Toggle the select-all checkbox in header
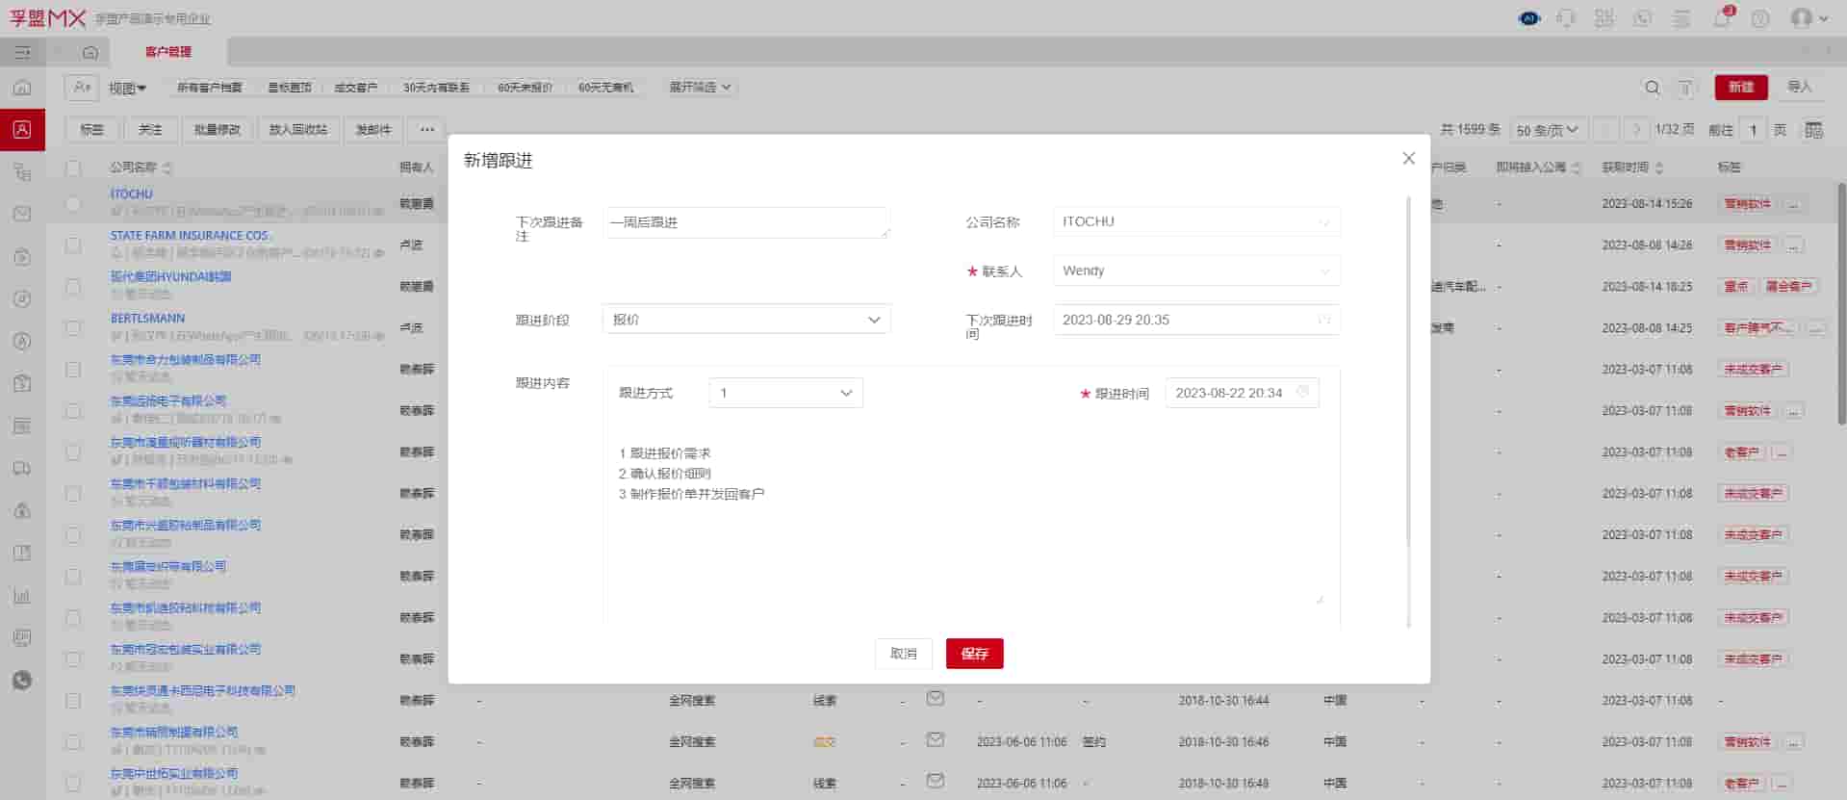This screenshot has width=1847, height=800. click(73, 168)
